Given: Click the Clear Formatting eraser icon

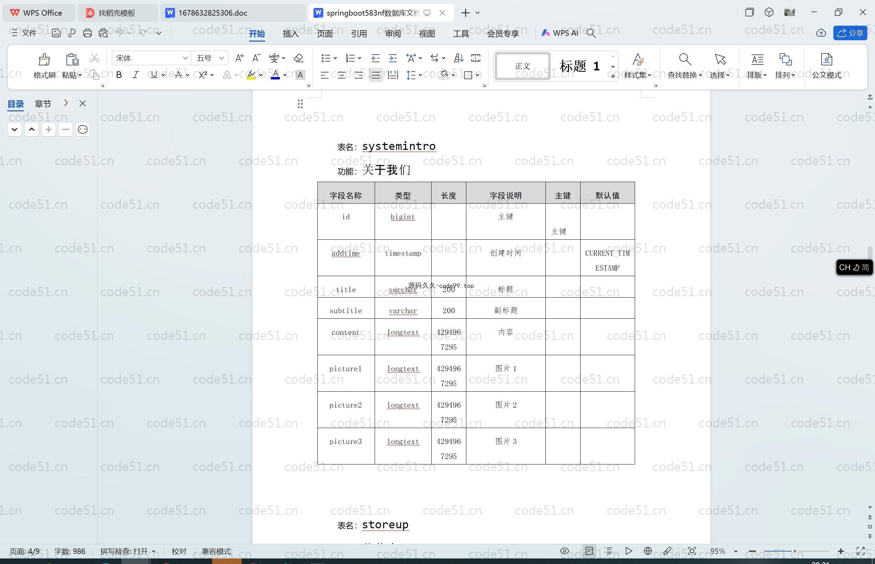Looking at the screenshot, I should pyautogui.click(x=299, y=58).
